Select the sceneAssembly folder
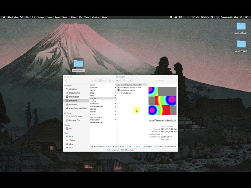This screenshot has height=188, width=251. (x=103, y=106)
